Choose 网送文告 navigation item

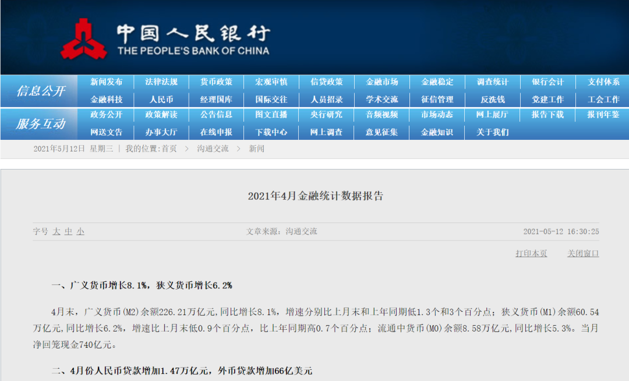click(x=107, y=132)
